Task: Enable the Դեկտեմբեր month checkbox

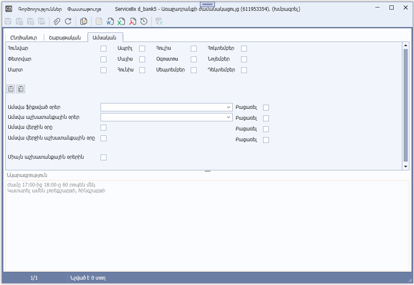Action: coord(244,70)
